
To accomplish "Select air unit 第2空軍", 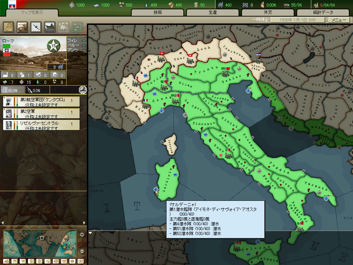I will click(x=41, y=113).
